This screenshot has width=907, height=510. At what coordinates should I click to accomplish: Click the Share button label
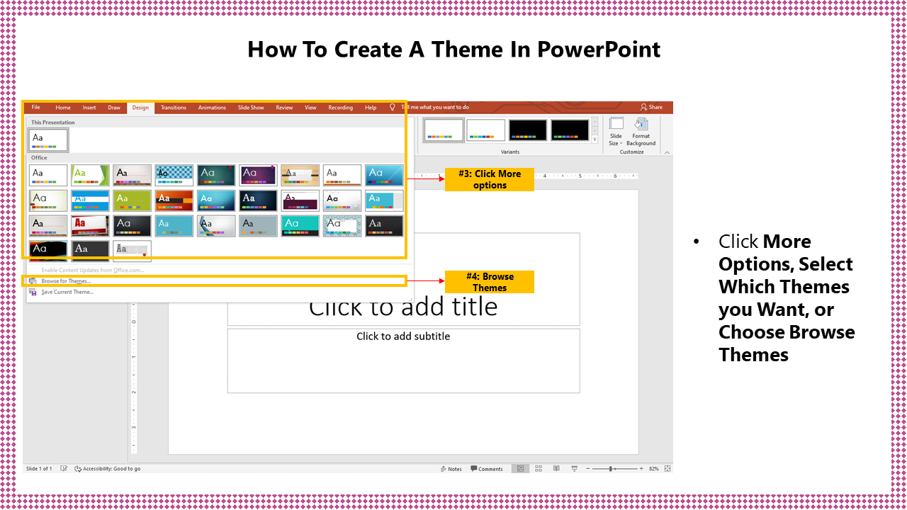pyautogui.click(x=655, y=108)
